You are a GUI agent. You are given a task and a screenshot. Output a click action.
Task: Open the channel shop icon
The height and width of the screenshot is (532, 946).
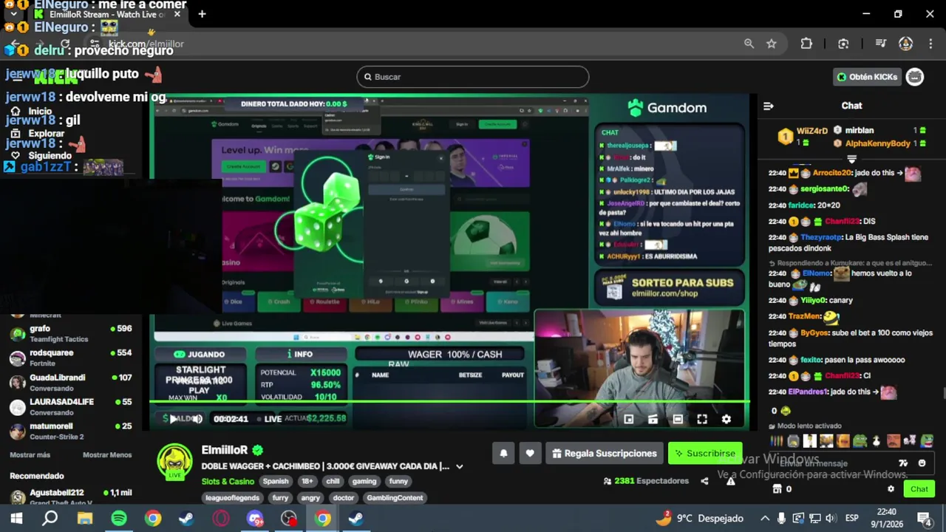click(777, 489)
